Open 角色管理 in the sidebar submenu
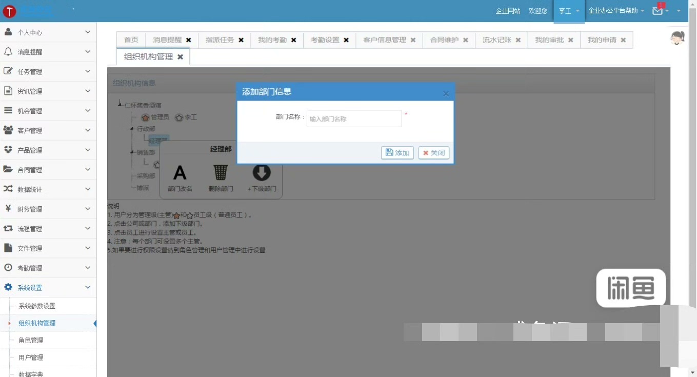This screenshot has width=697, height=377. [31, 340]
